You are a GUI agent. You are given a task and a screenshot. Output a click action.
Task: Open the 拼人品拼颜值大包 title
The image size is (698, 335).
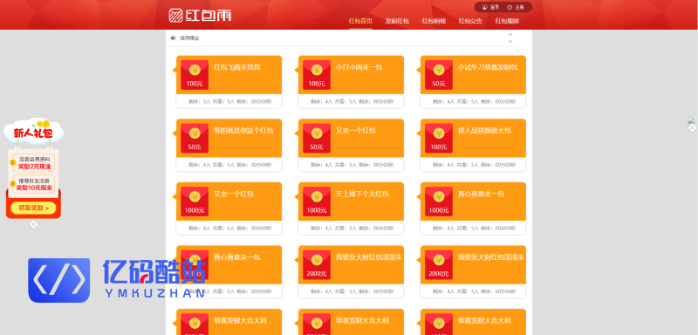click(484, 131)
